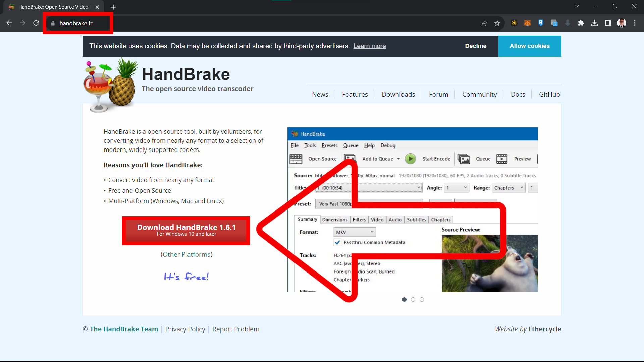The image size is (644, 362).
Task: Select the Video tab in HandBrake
Action: [x=377, y=219]
